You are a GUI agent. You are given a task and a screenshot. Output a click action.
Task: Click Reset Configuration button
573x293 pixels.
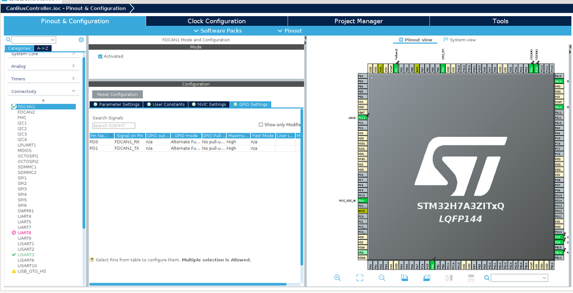pyautogui.click(x=118, y=94)
